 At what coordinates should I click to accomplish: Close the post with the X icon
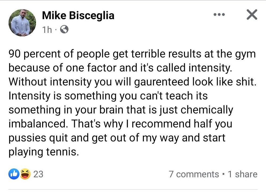(x=251, y=15)
